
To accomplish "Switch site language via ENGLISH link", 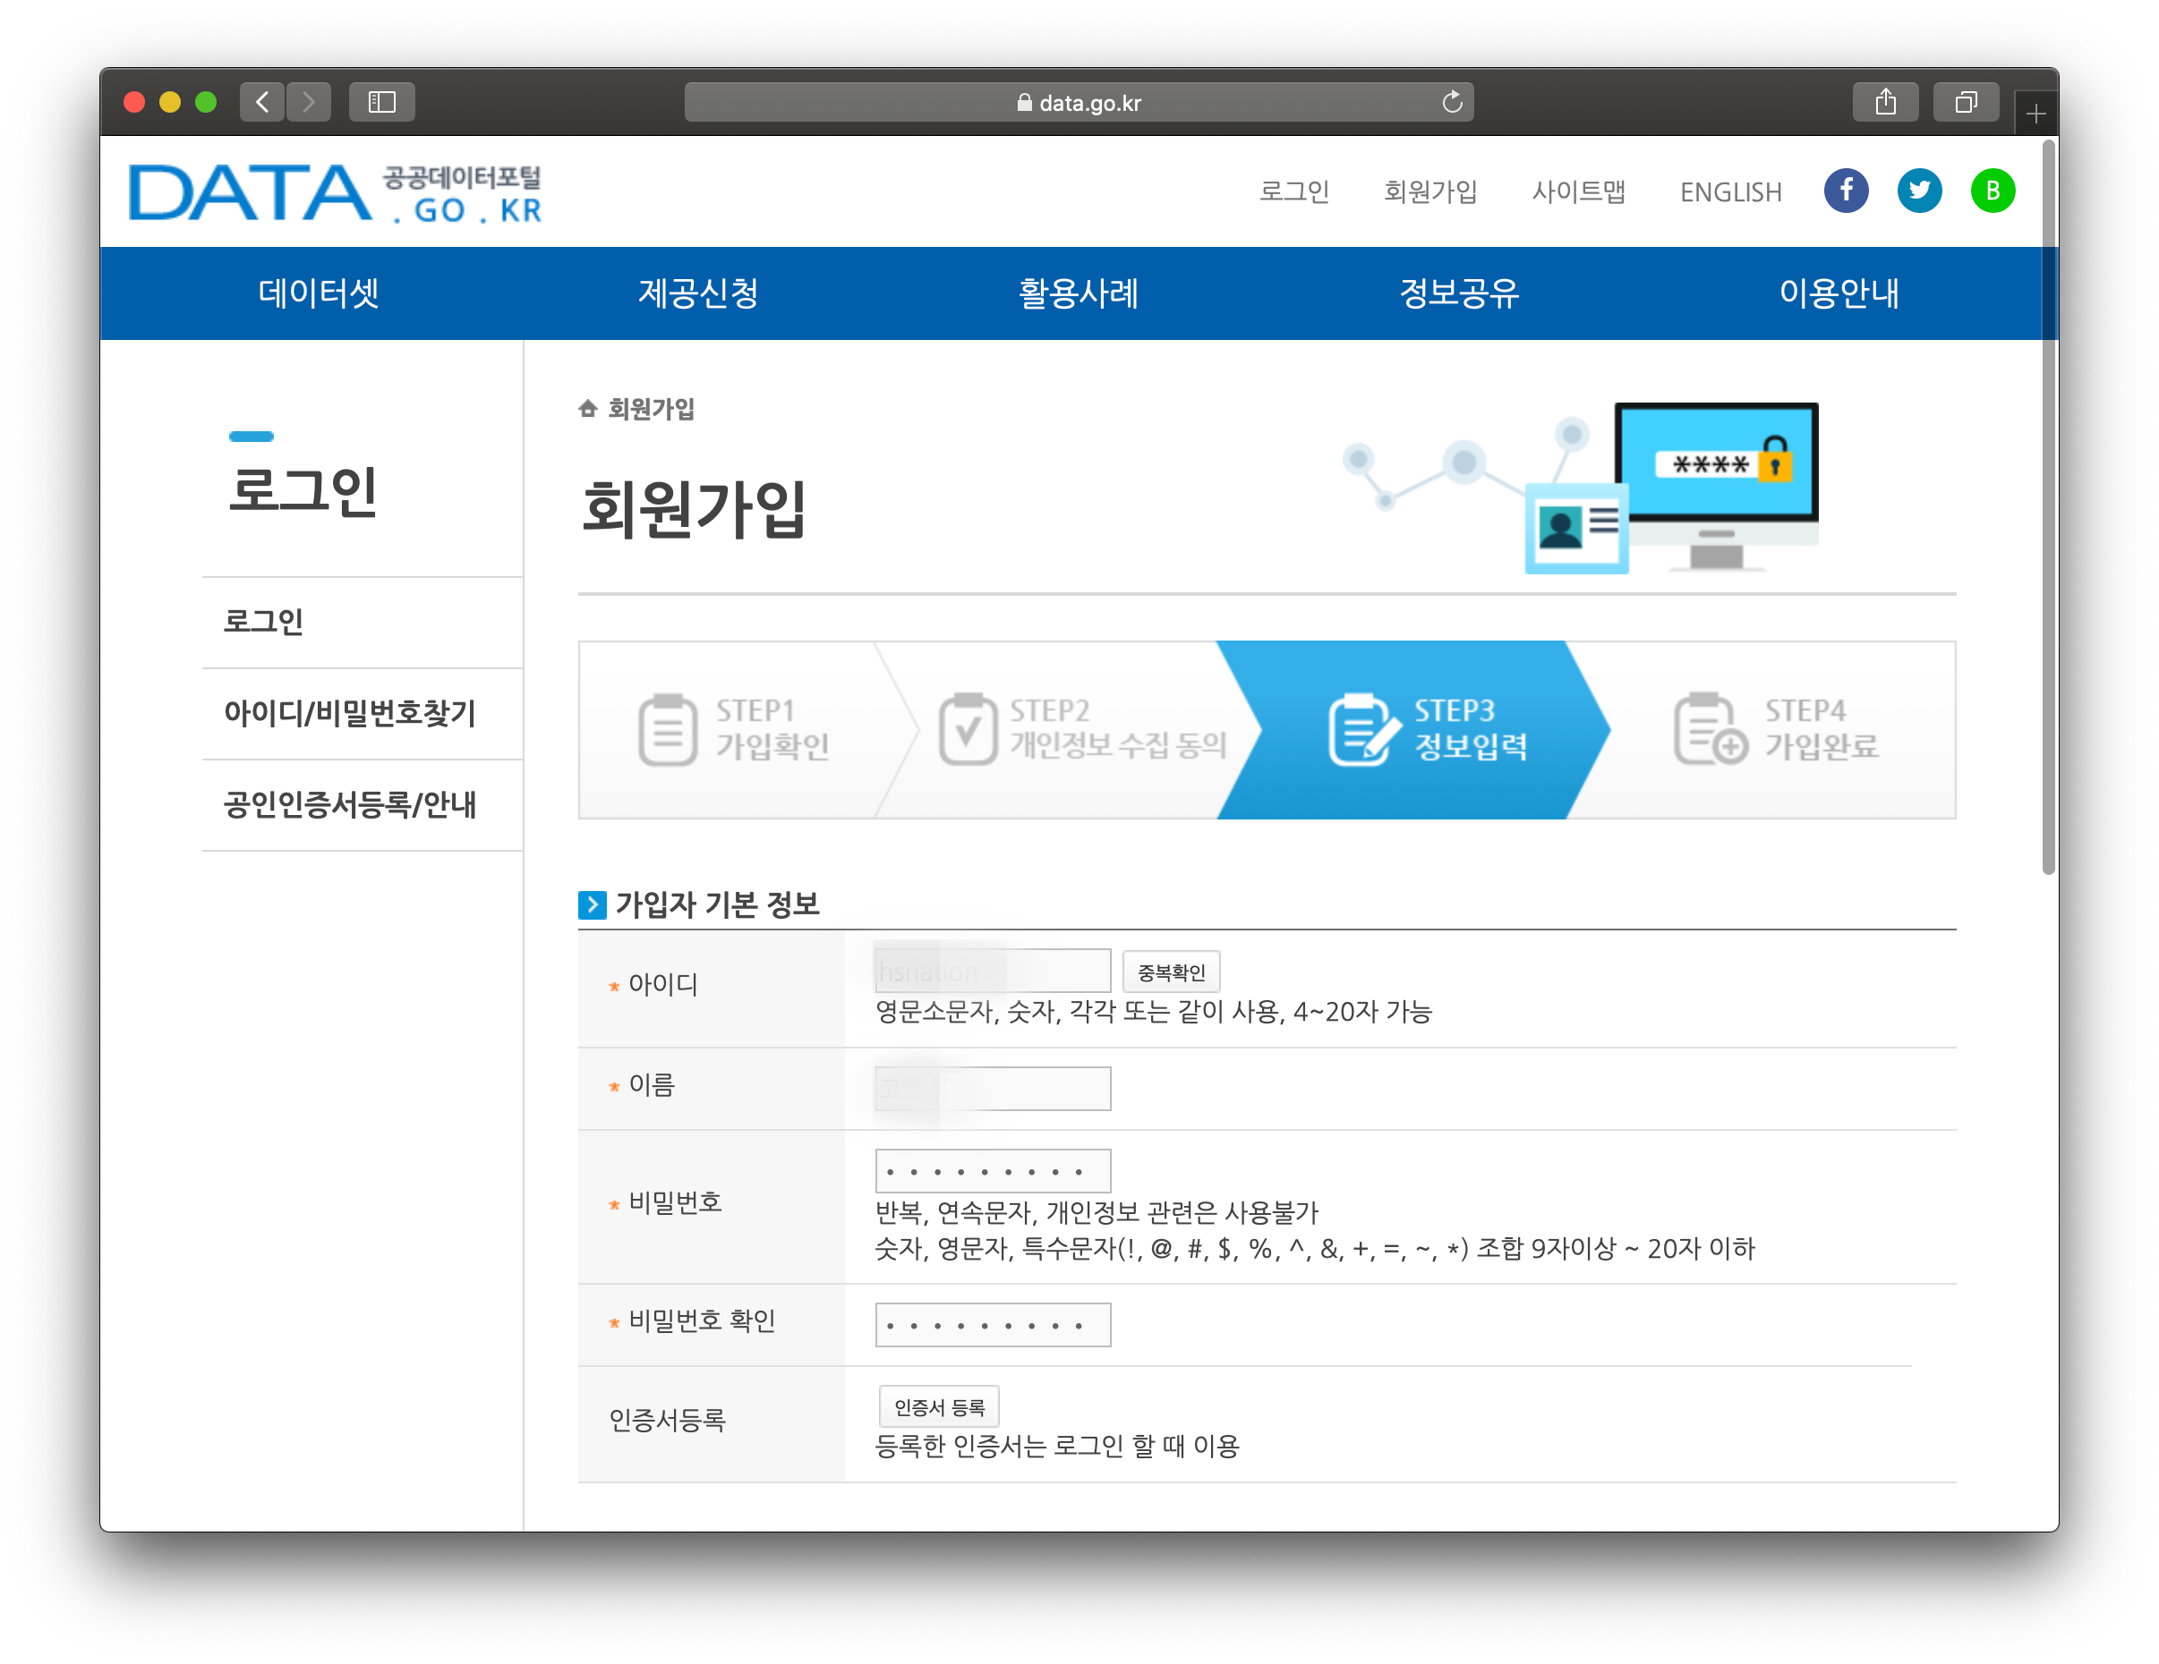I will pyautogui.click(x=1730, y=191).
